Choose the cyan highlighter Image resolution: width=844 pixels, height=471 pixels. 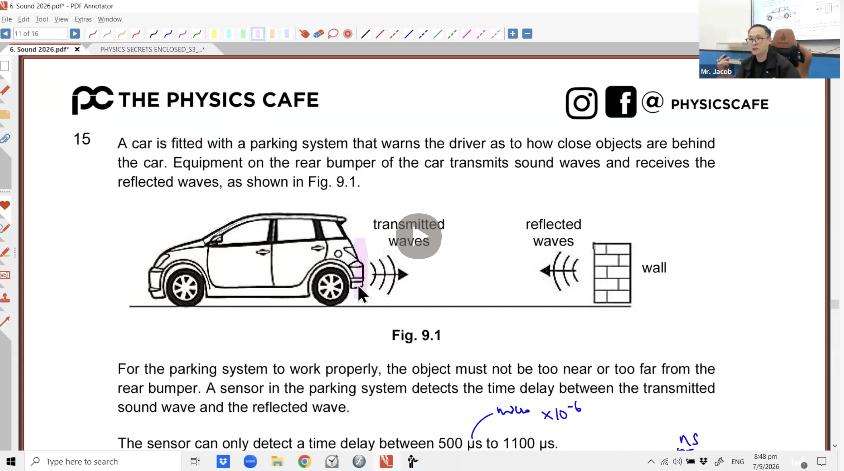[x=229, y=34]
